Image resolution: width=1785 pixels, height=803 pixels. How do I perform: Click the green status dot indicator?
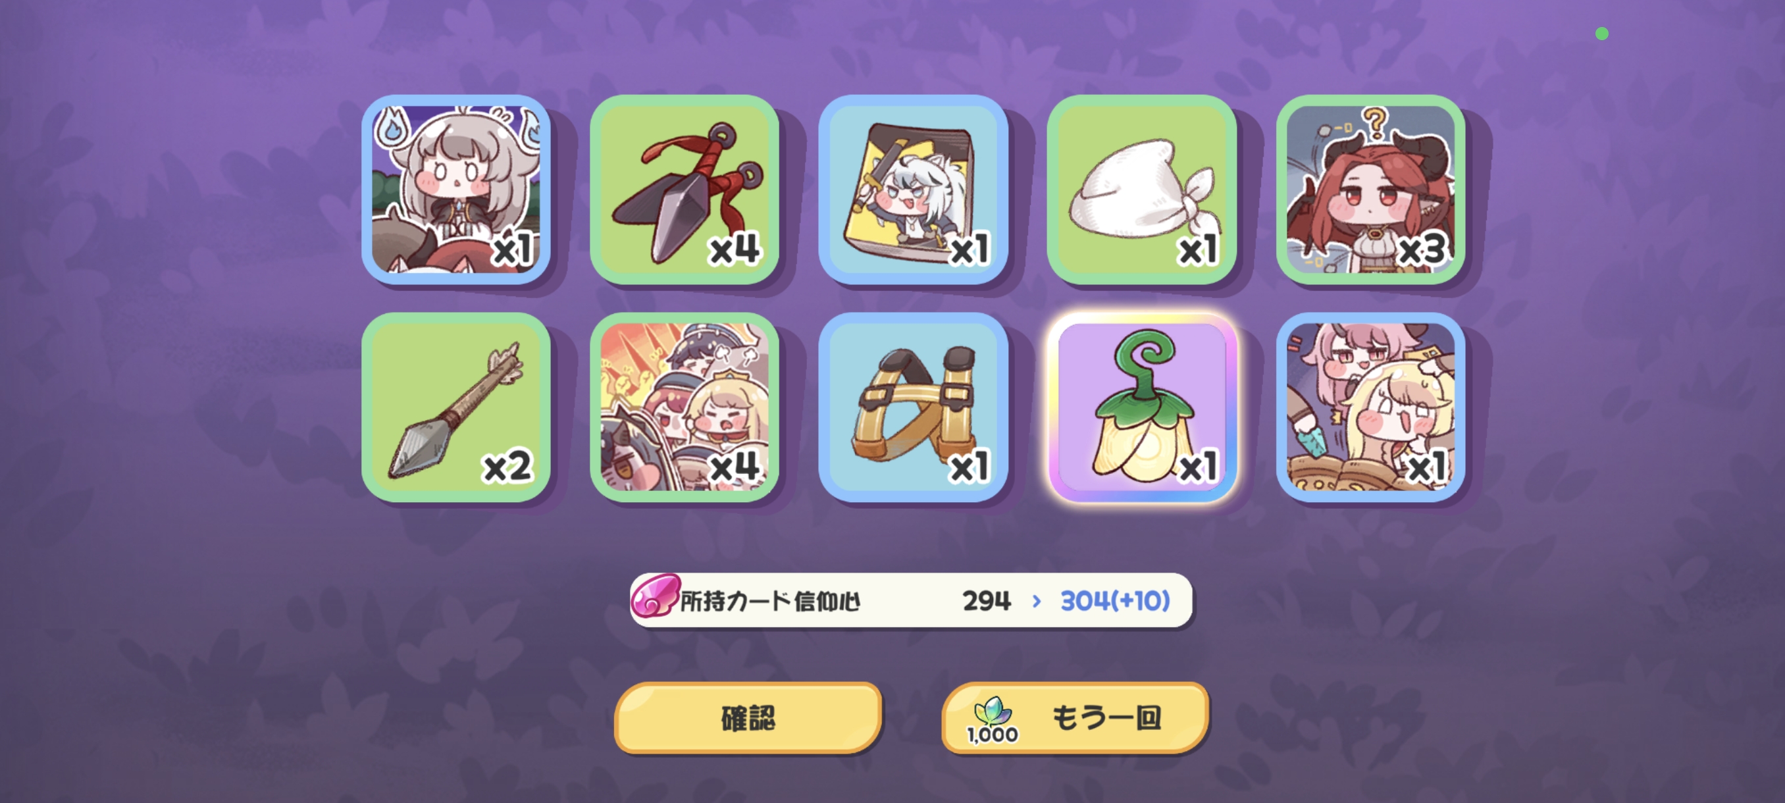[1601, 34]
